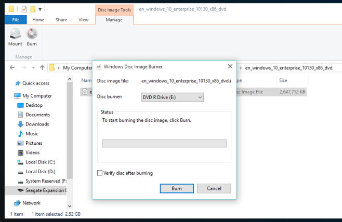Open the File menu tab
Screen dimensions: 342x222
click(16, 20)
